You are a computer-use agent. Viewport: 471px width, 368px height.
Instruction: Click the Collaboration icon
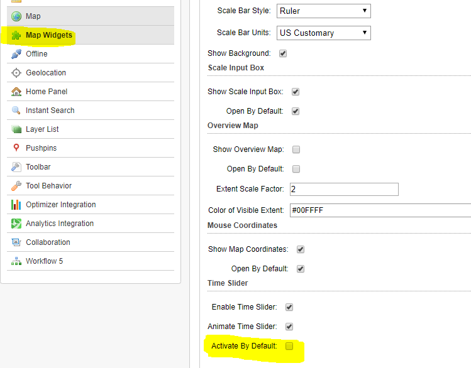click(16, 242)
